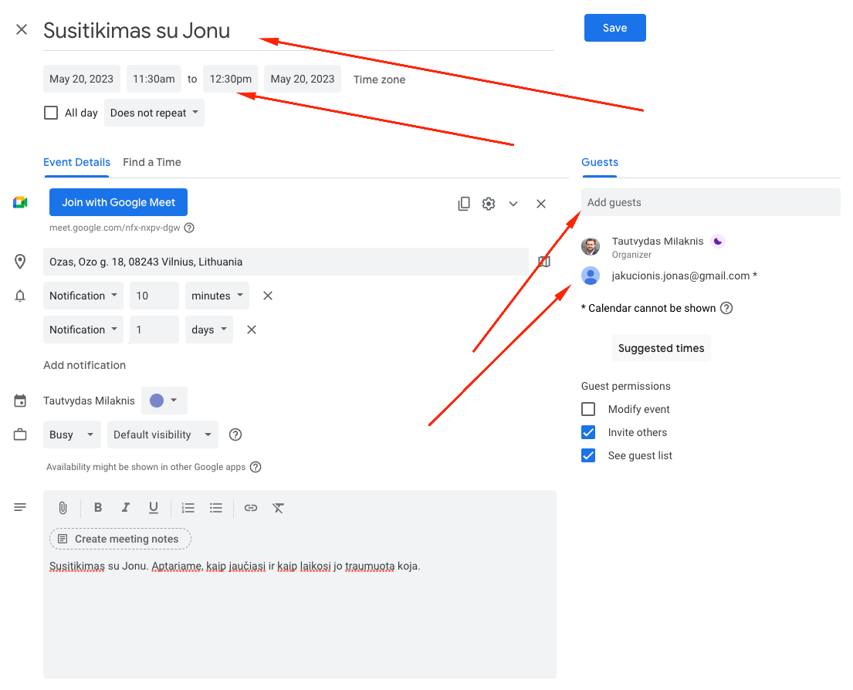Copy the Google Meet joining info
Image resolution: width=853 pixels, height=690 pixels.
[464, 204]
